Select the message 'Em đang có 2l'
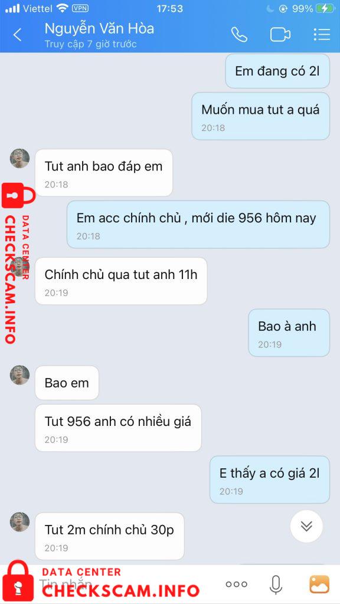Screen dimensions: 340x604 coord(277,71)
